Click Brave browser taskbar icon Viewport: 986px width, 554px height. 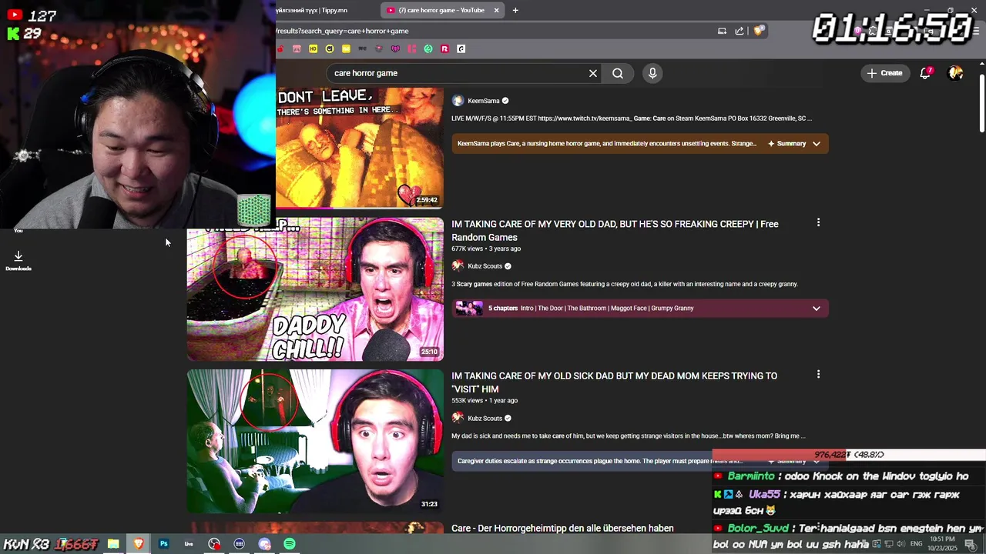point(139,544)
